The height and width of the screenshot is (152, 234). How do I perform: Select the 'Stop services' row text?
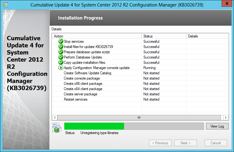pyautogui.click(x=74, y=41)
